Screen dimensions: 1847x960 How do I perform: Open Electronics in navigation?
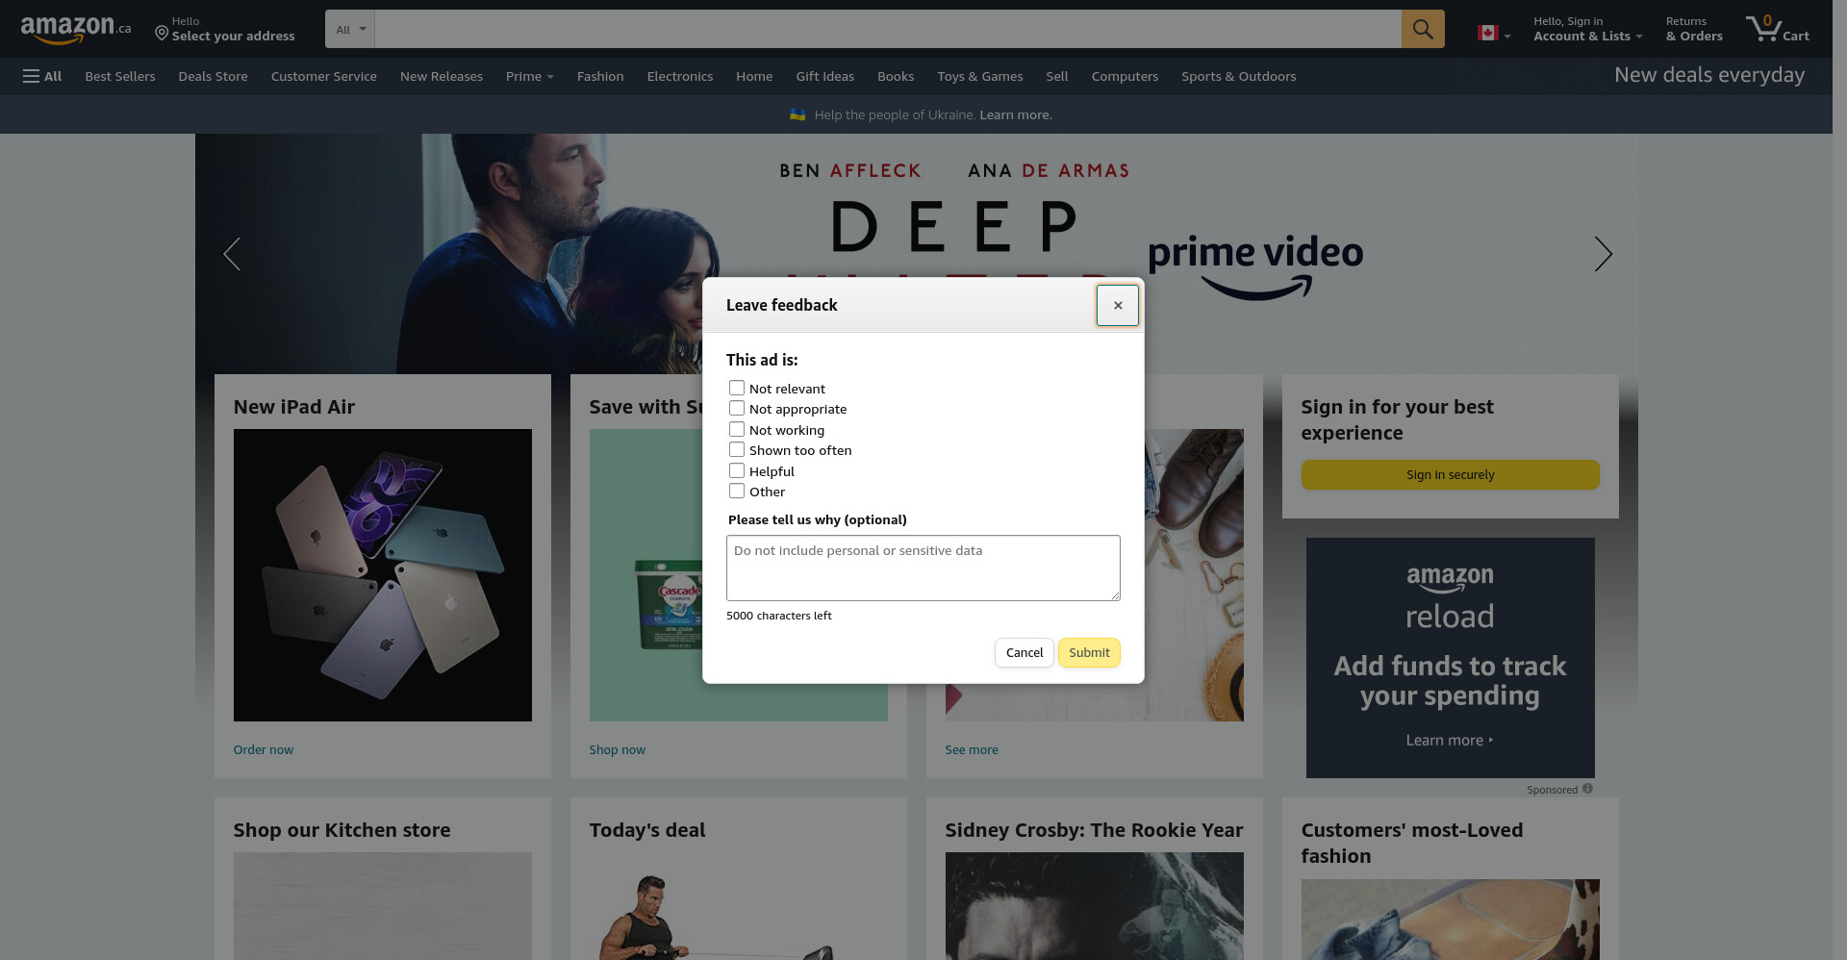679,76
